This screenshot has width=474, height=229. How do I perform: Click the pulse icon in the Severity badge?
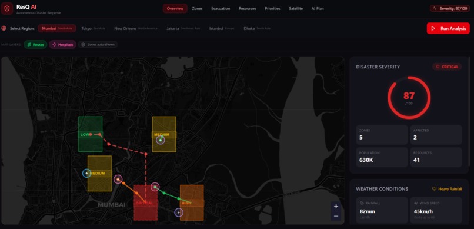point(435,8)
